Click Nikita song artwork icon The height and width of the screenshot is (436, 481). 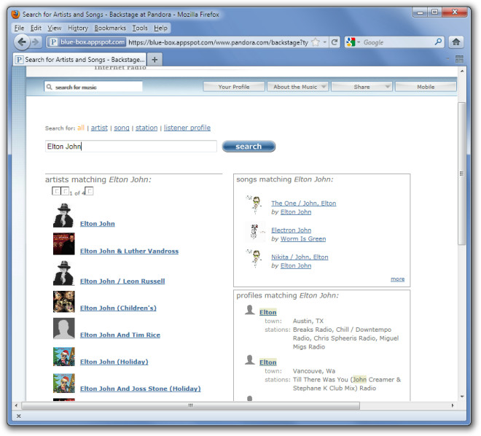click(x=254, y=258)
